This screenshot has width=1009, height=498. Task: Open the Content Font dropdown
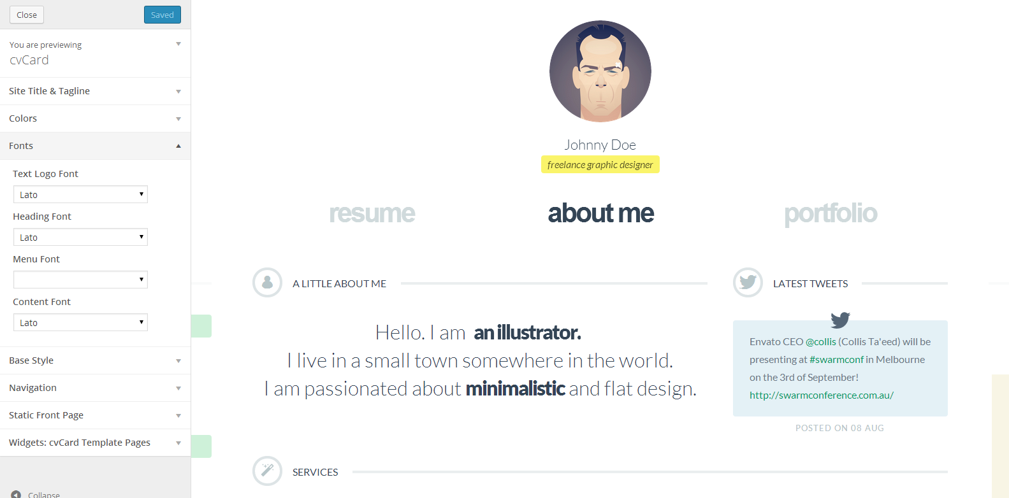tap(80, 323)
